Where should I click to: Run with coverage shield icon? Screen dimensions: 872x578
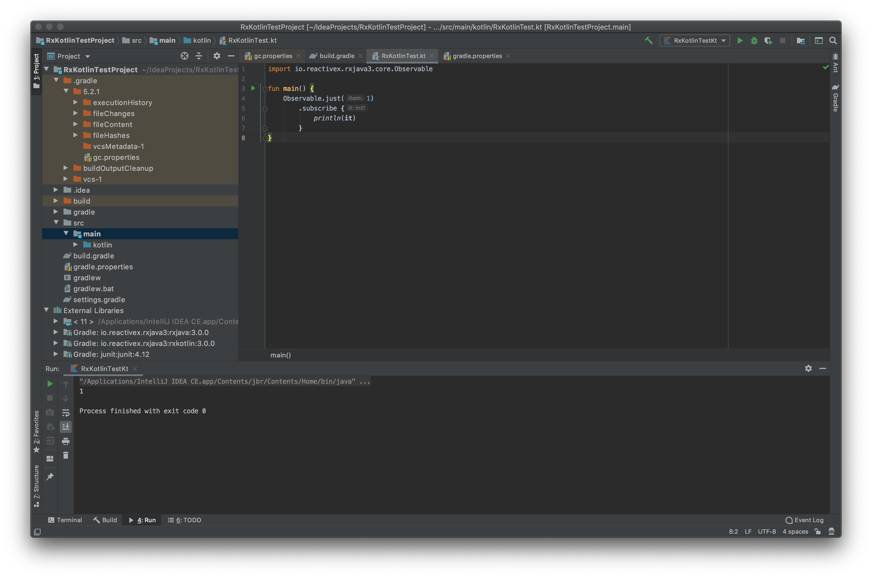(x=768, y=41)
